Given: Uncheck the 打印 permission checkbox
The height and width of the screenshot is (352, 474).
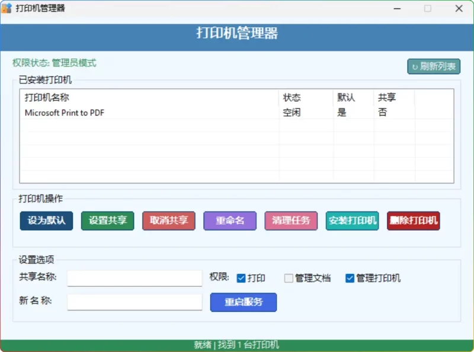Looking at the screenshot, I should [241, 278].
